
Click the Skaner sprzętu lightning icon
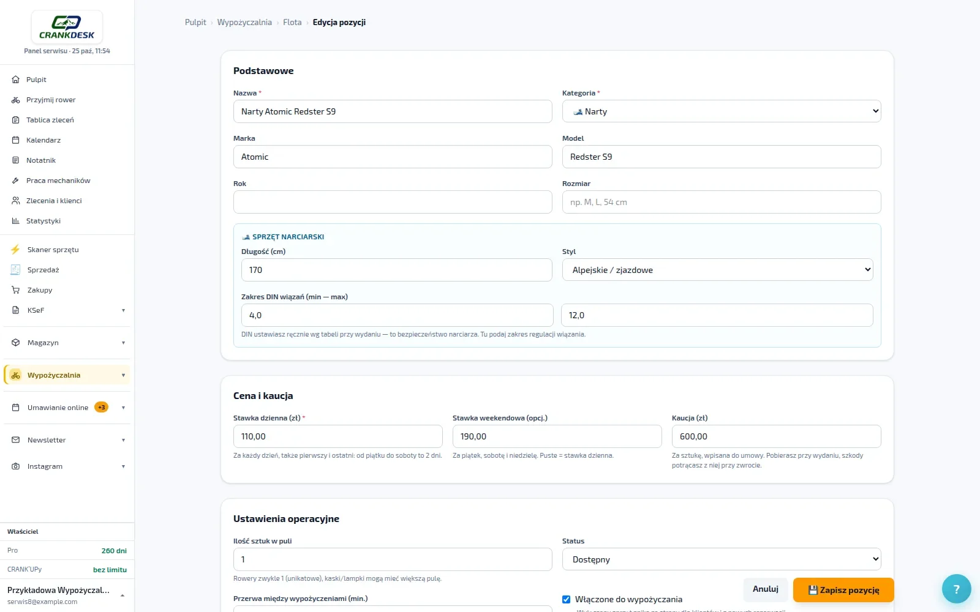click(x=15, y=250)
